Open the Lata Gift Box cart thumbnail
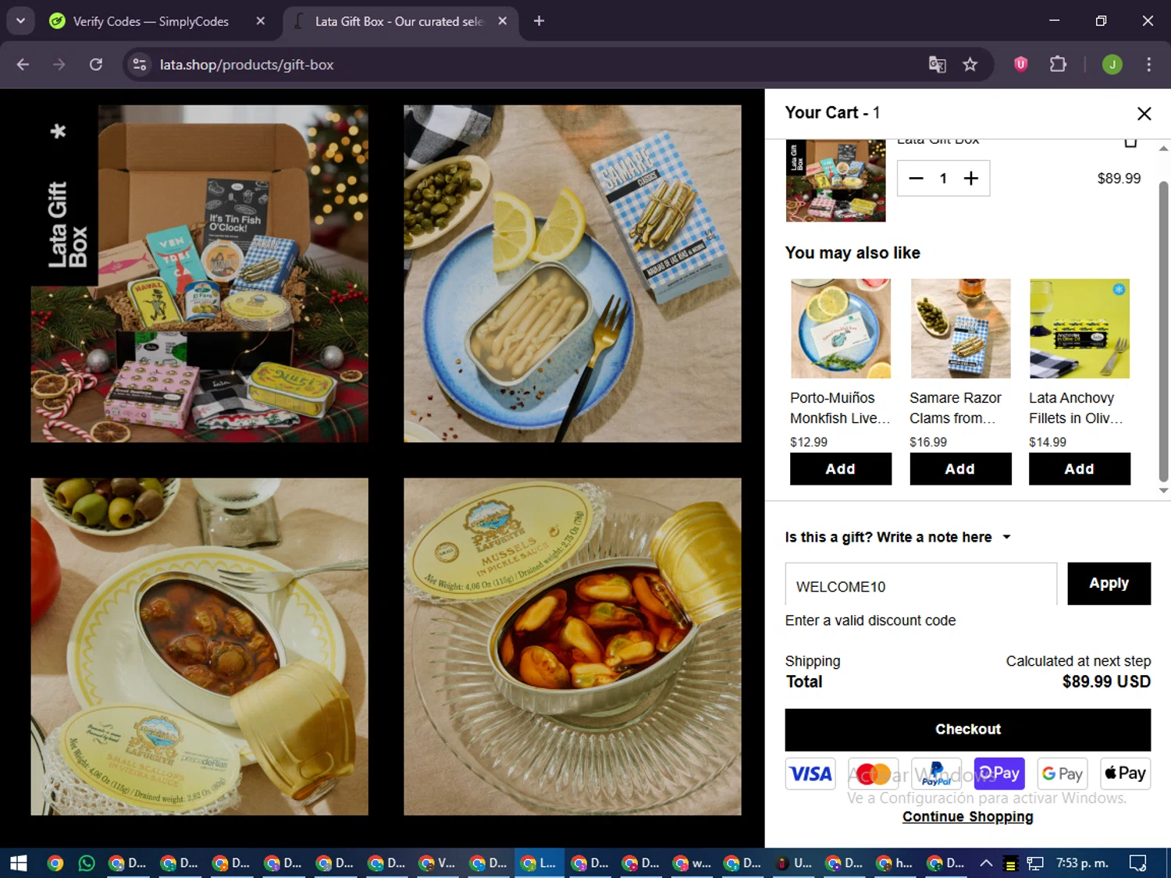 [x=835, y=181]
